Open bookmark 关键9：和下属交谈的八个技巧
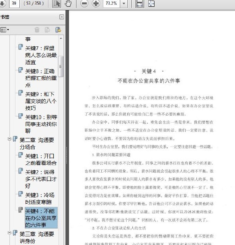235x245 pixels. 41,101
